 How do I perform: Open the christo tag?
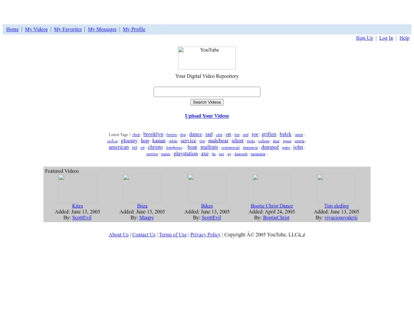(x=155, y=147)
